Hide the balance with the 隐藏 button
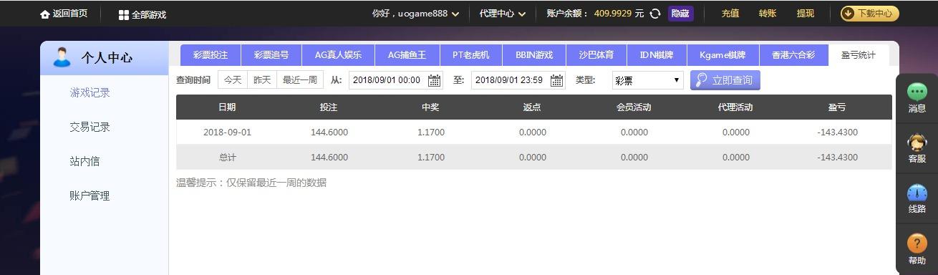Screen dimensions: 938x275 [x=680, y=14]
